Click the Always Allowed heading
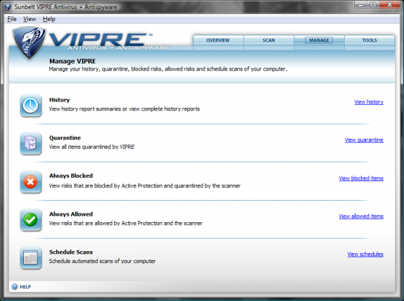 click(71, 214)
